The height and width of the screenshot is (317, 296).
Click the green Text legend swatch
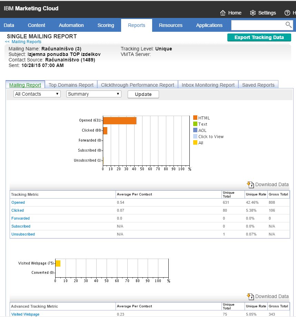tap(195, 124)
